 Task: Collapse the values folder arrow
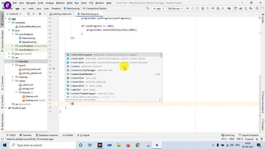coord(13,81)
